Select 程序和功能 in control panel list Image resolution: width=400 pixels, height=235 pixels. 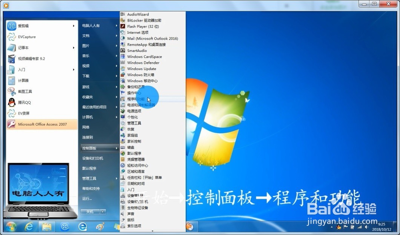click(x=152, y=99)
